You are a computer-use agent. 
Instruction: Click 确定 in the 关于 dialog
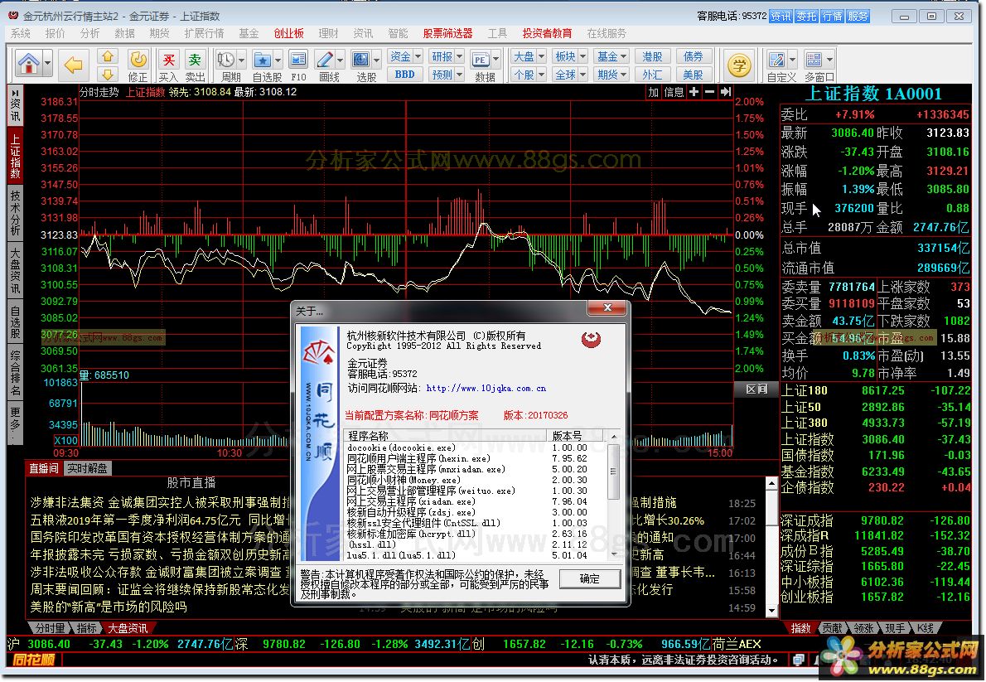pos(589,578)
